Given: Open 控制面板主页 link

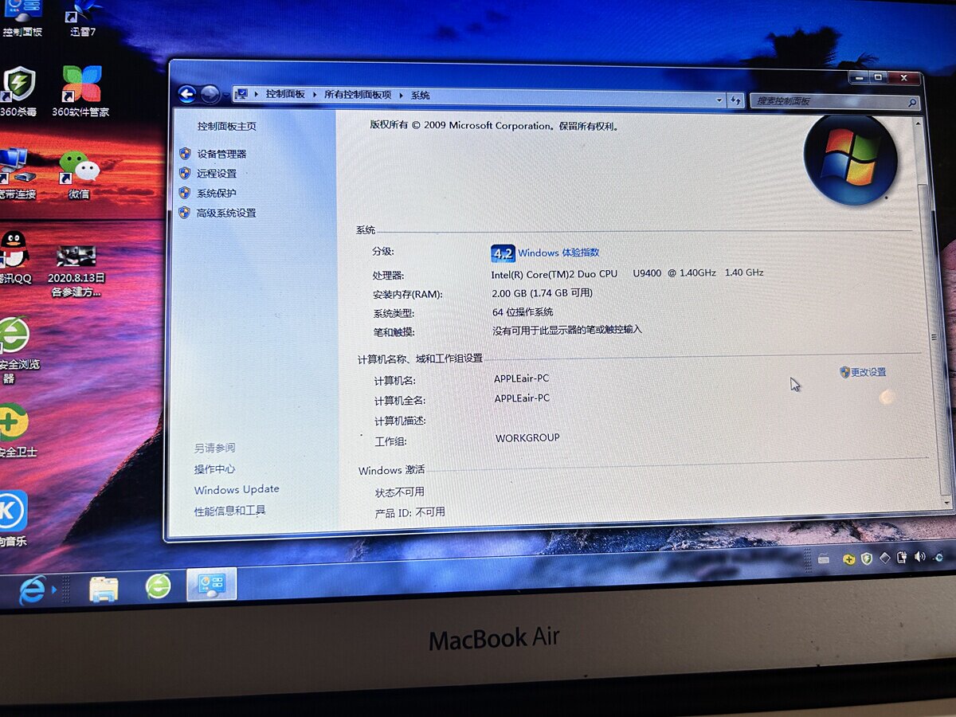Looking at the screenshot, I should coord(226,126).
